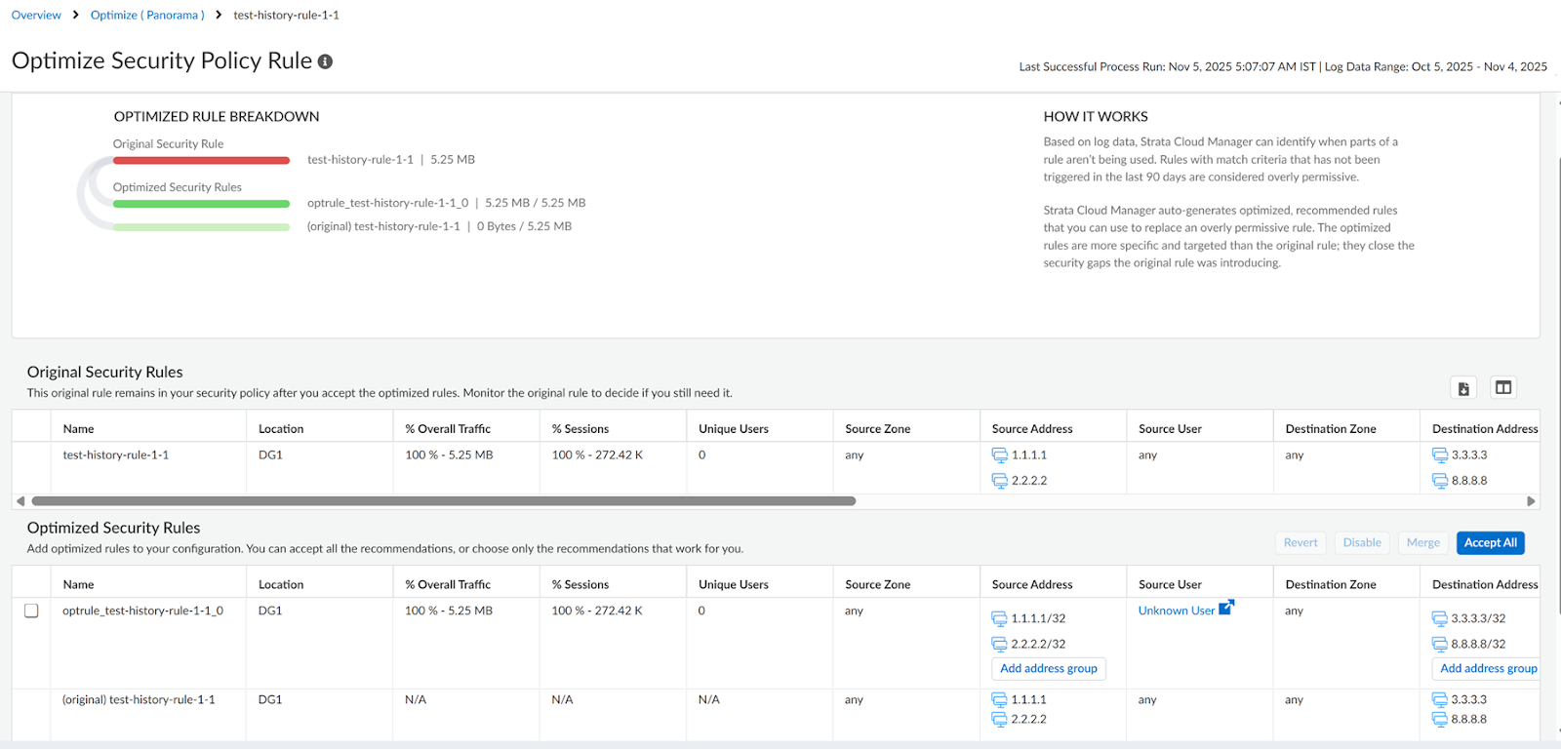Open the column layout chooser icon
The width and height of the screenshot is (1561, 750).
click(x=1503, y=388)
